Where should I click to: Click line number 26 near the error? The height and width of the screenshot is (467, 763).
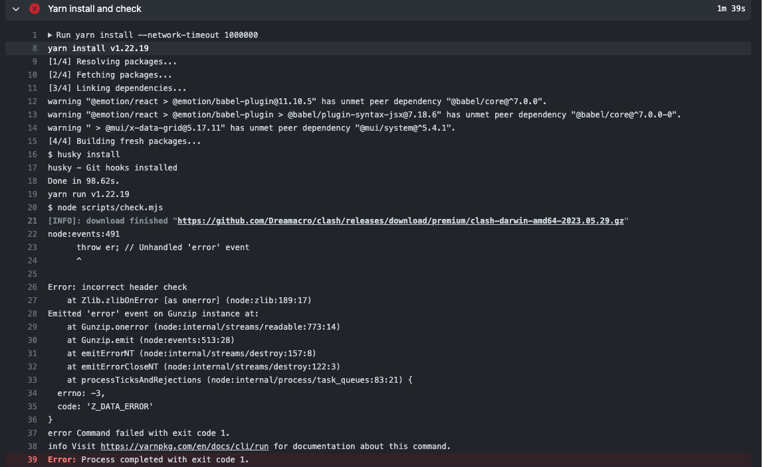(x=32, y=287)
